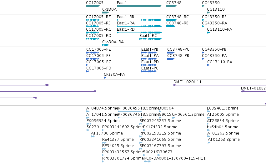Click EST RP003301724.5prime
The height and width of the screenshot is (163, 266).
point(123,158)
